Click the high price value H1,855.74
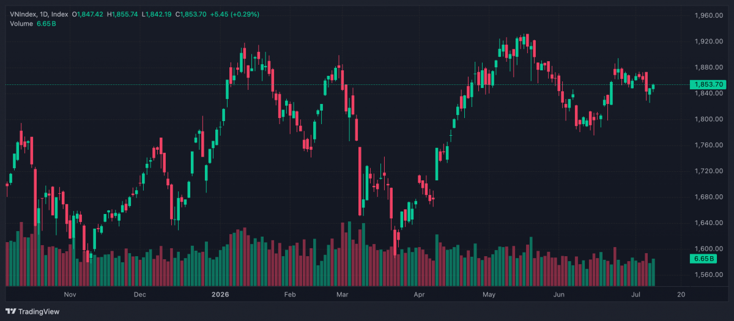Screen dimensions: 734x321 [x=124, y=13]
